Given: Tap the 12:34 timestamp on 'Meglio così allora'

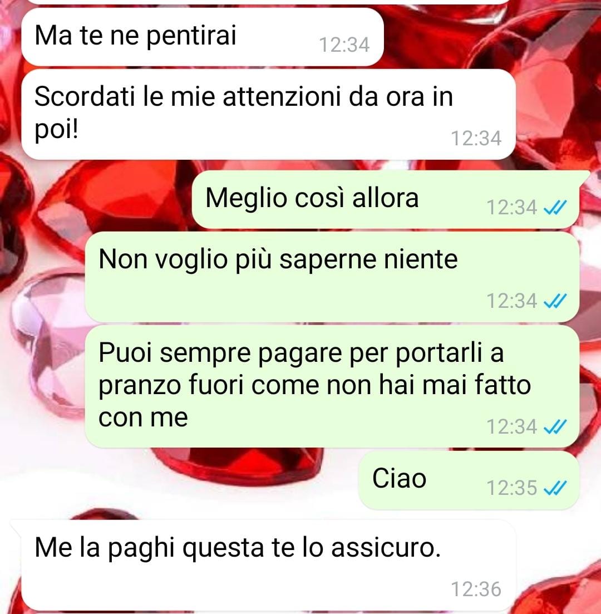Looking at the screenshot, I should (x=512, y=208).
